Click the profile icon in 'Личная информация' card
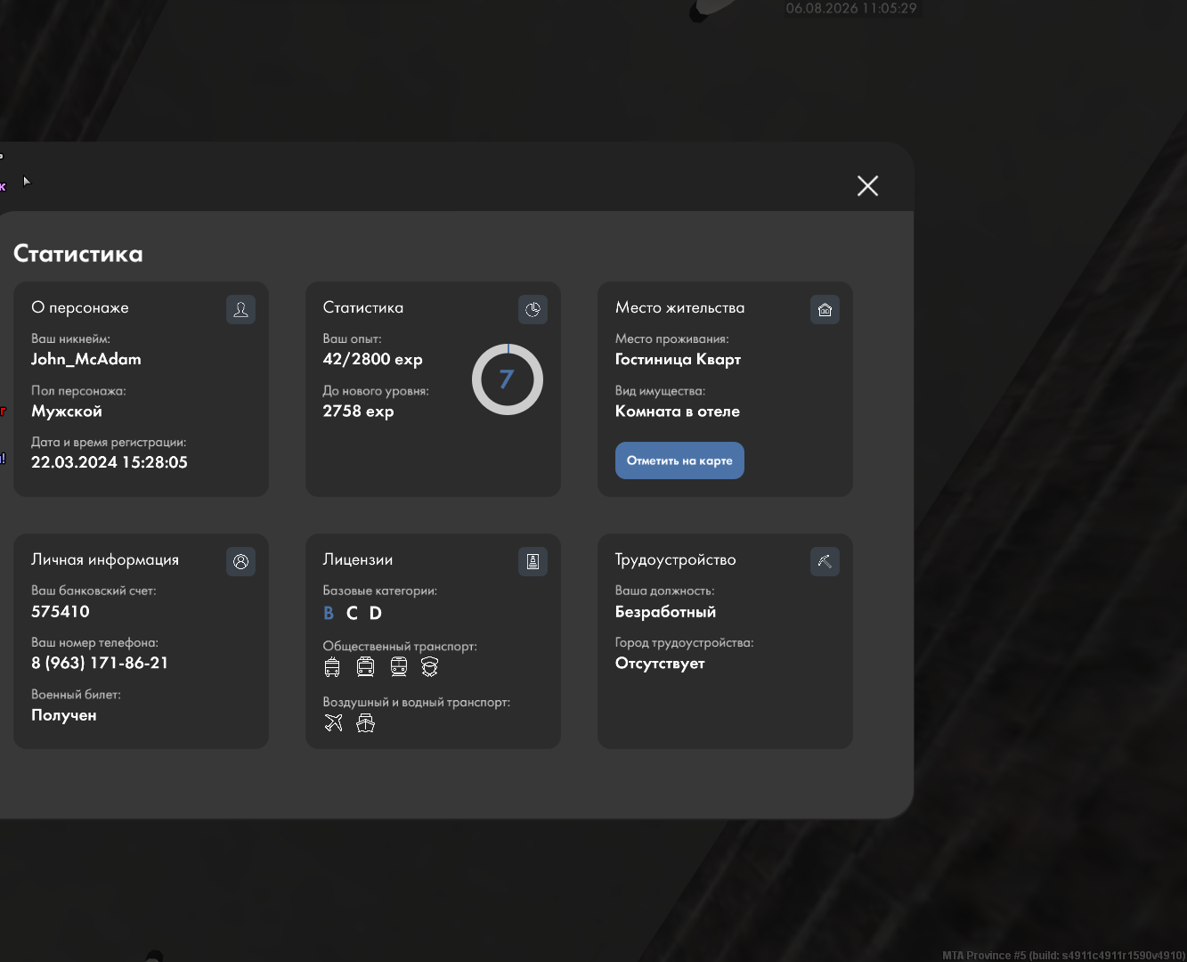 click(x=240, y=561)
